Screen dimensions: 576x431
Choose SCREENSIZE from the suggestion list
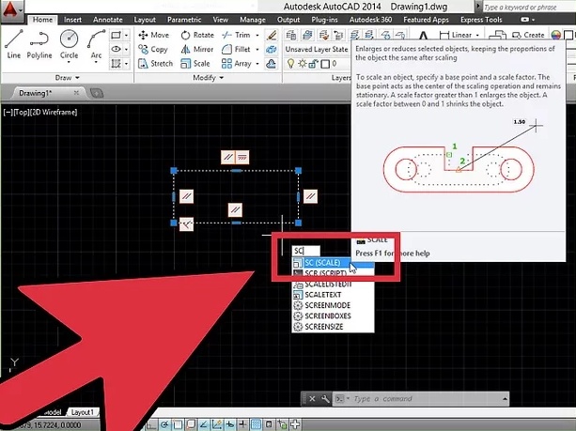pyautogui.click(x=333, y=327)
